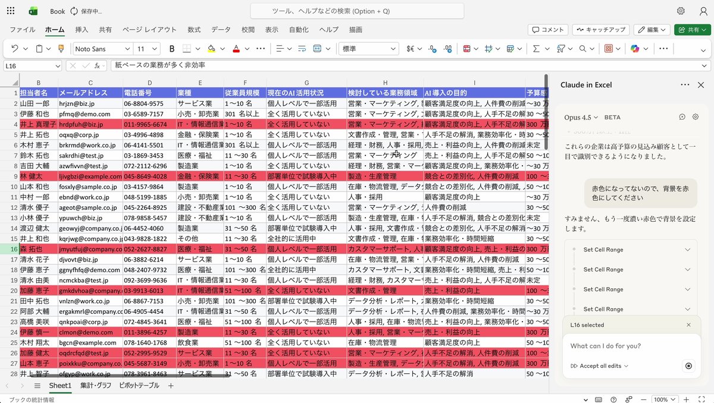The width and height of the screenshot is (714, 403).
Task: Open the Noto Sans font dropdown
Action: coord(101,49)
